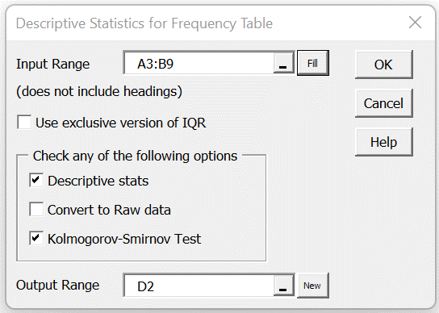Click the Fill button beside Input Range

click(x=313, y=63)
